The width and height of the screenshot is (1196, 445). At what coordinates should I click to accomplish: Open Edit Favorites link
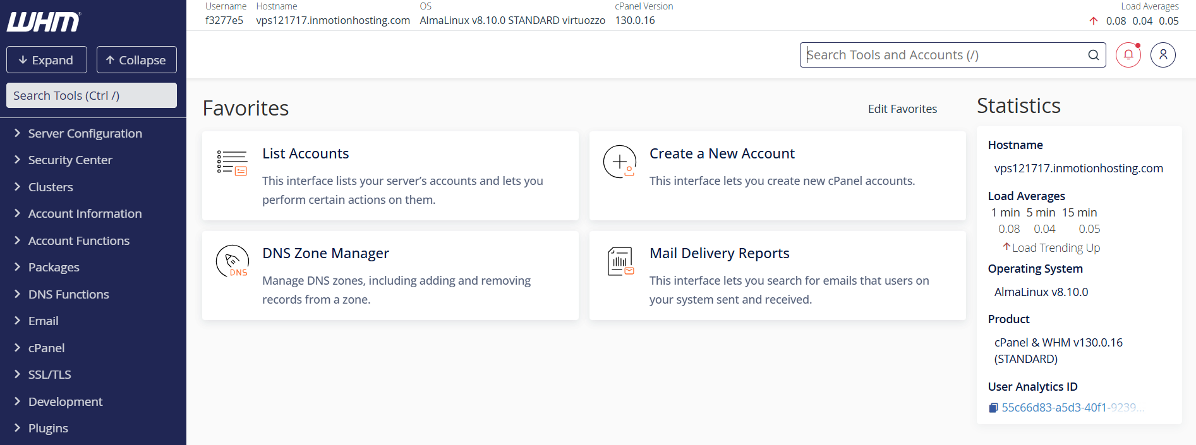[902, 109]
